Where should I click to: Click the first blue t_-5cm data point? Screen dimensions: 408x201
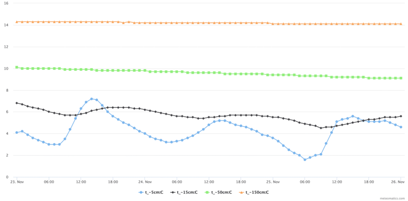pos(17,132)
